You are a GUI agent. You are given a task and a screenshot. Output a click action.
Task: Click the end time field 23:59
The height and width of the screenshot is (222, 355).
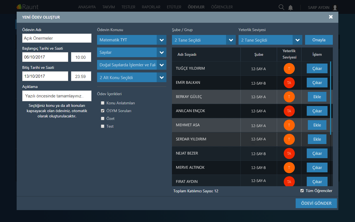[x=81, y=76]
